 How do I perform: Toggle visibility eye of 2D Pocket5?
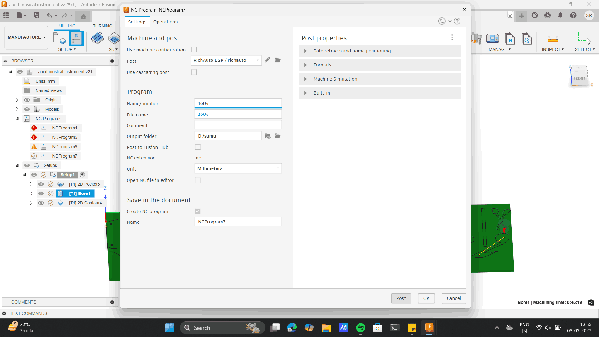(x=41, y=184)
